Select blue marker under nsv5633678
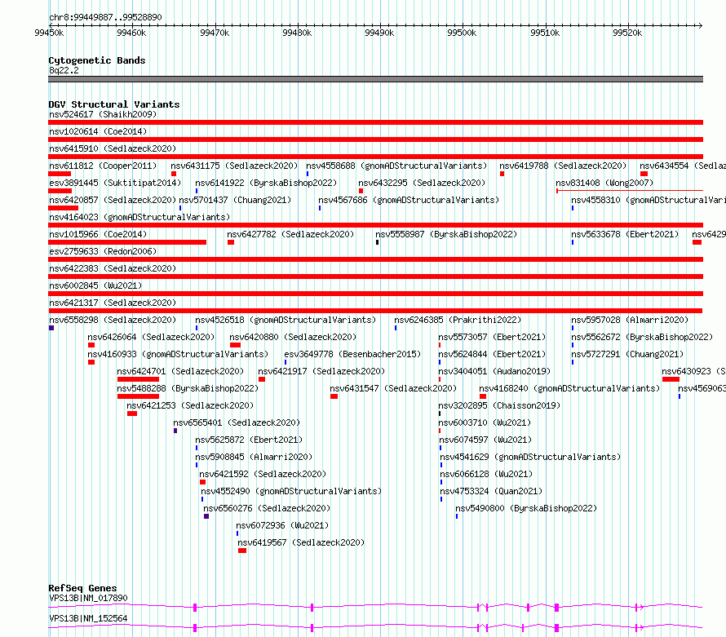The image size is (726, 637). pyautogui.click(x=573, y=242)
